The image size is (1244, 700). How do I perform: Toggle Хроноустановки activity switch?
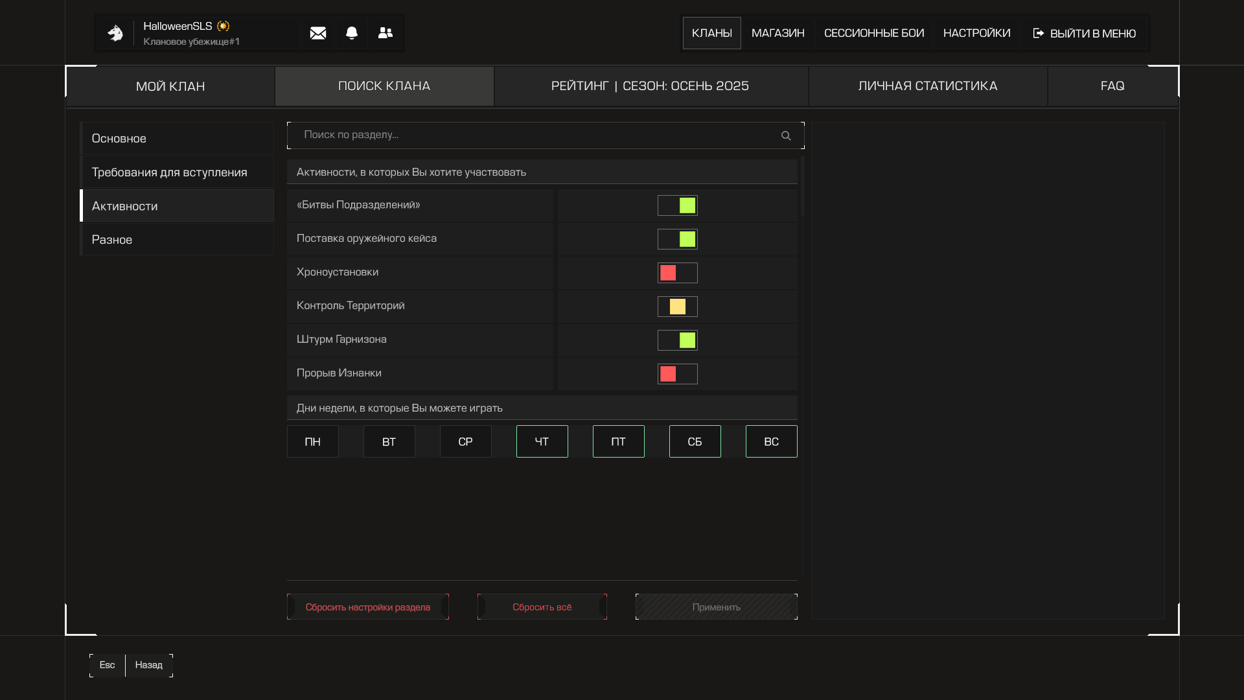point(677,273)
